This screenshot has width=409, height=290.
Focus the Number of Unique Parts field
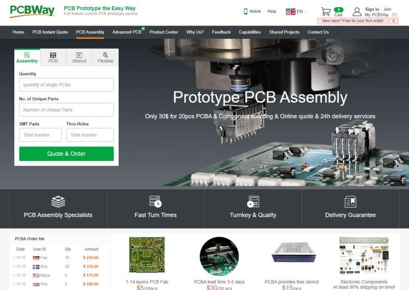point(66,110)
